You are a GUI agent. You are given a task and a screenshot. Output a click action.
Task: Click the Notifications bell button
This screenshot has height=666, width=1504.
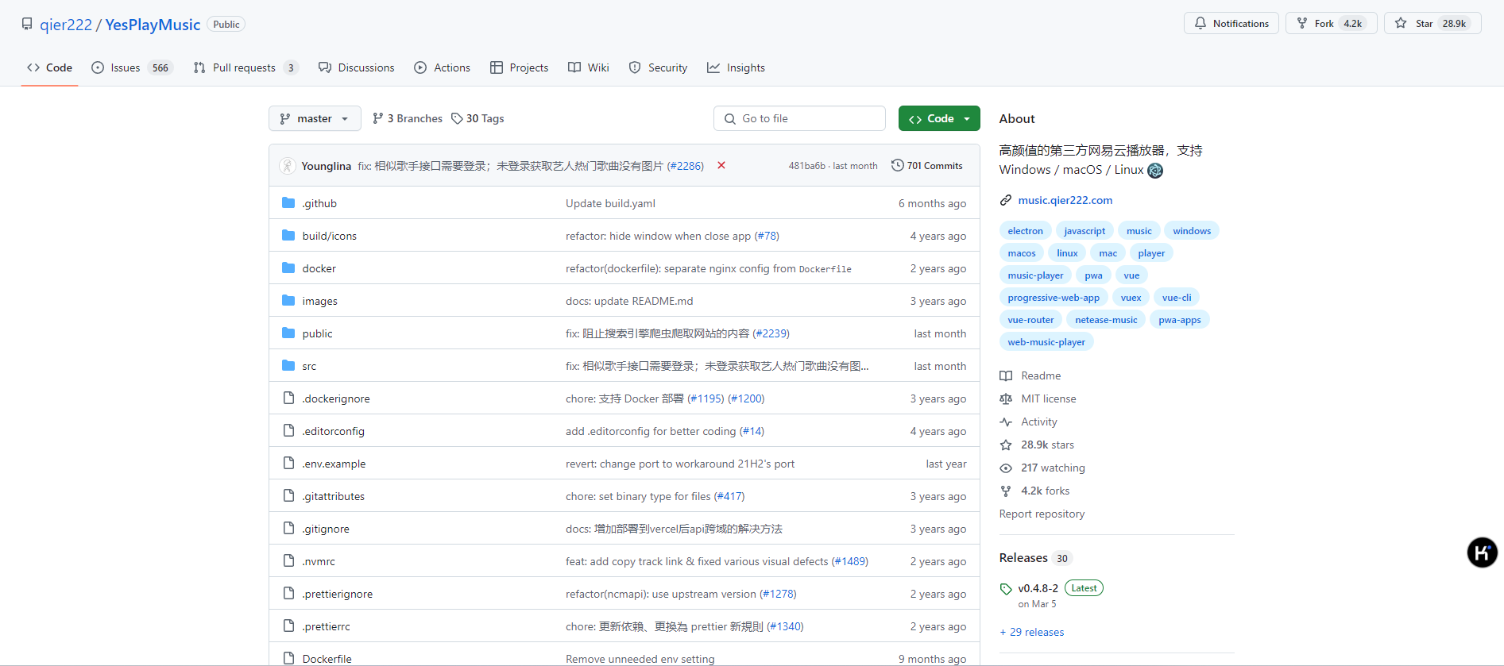[1231, 23]
